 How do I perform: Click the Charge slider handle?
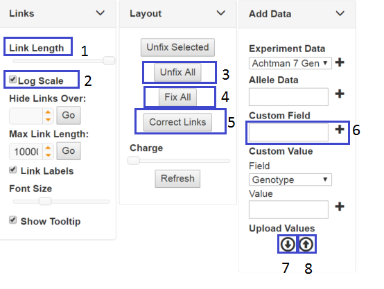134,161
